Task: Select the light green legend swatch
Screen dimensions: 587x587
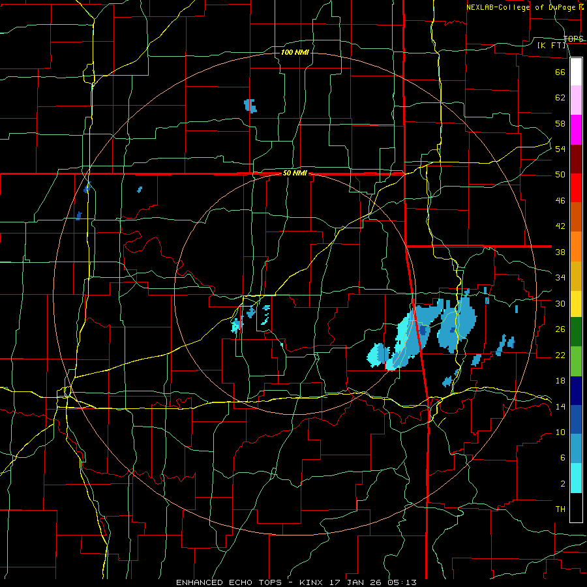Action: point(576,361)
